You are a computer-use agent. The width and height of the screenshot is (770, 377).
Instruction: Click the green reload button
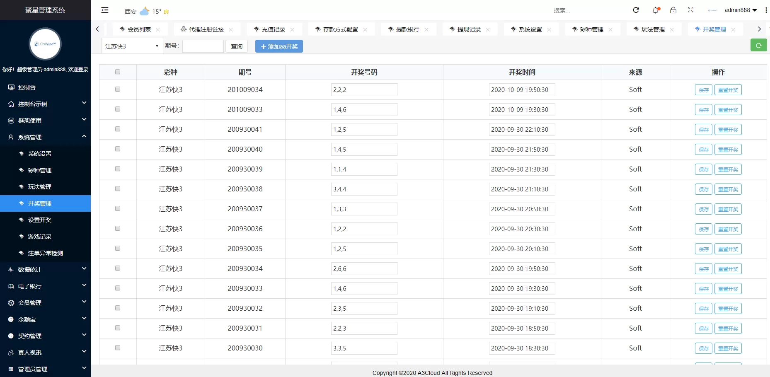(758, 46)
